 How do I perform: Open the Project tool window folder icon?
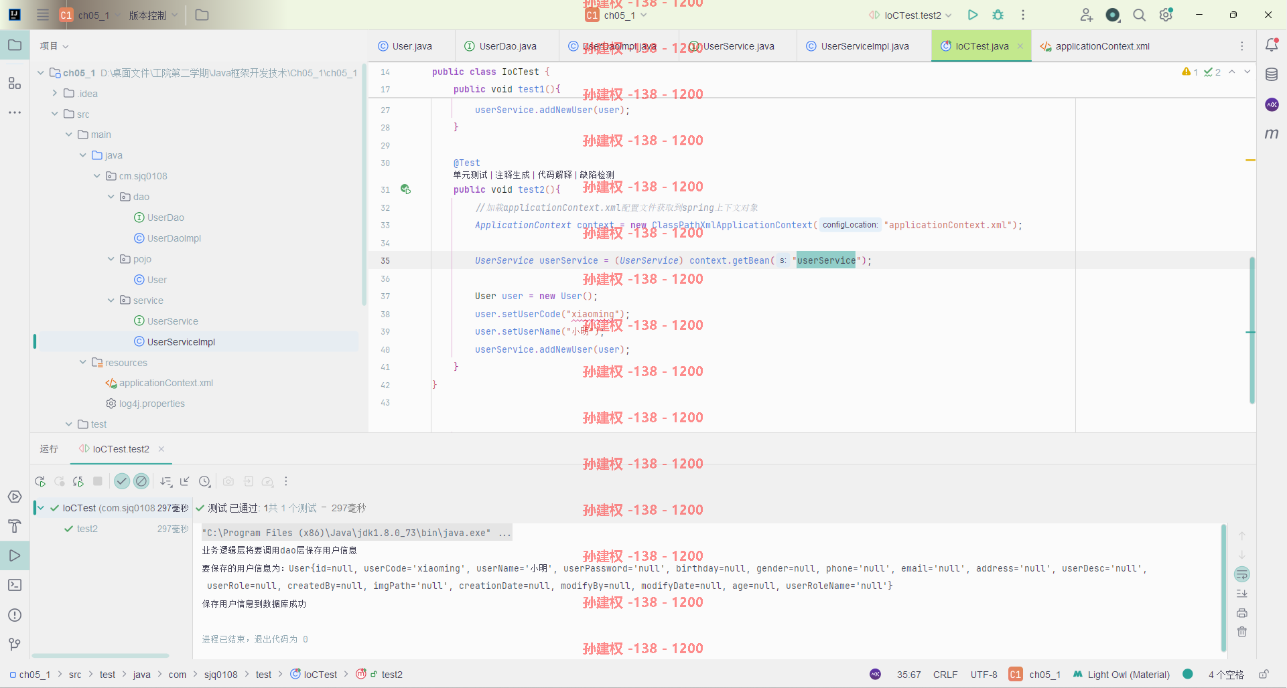(x=15, y=46)
